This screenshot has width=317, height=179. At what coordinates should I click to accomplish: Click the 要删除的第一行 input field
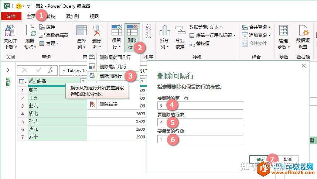[200, 106]
